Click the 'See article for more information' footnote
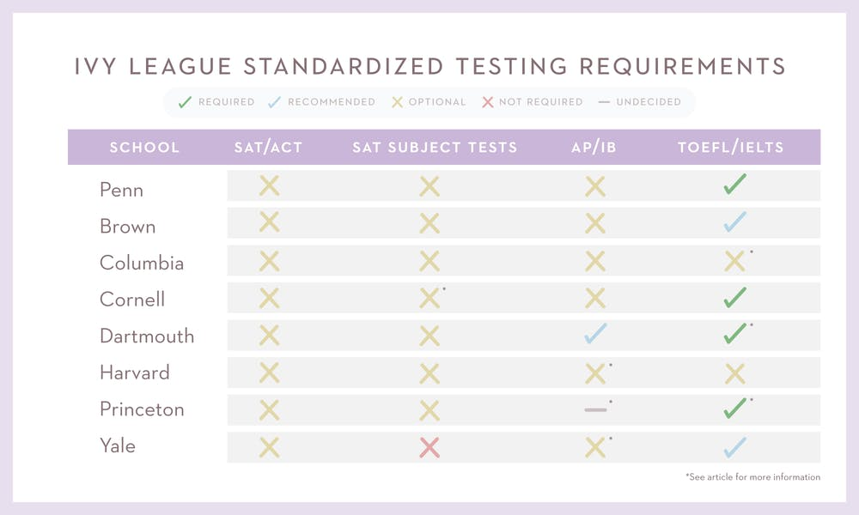Screen dimensions: 859x515 coord(752,477)
